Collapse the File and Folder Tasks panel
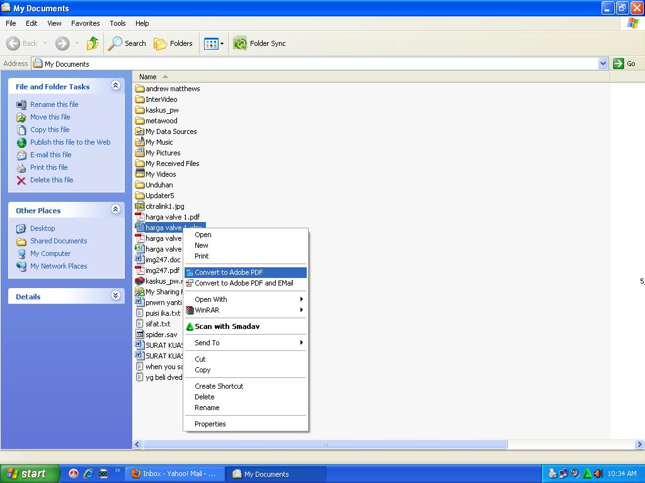The height and width of the screenshot is (483, 645). coord(116,86)
